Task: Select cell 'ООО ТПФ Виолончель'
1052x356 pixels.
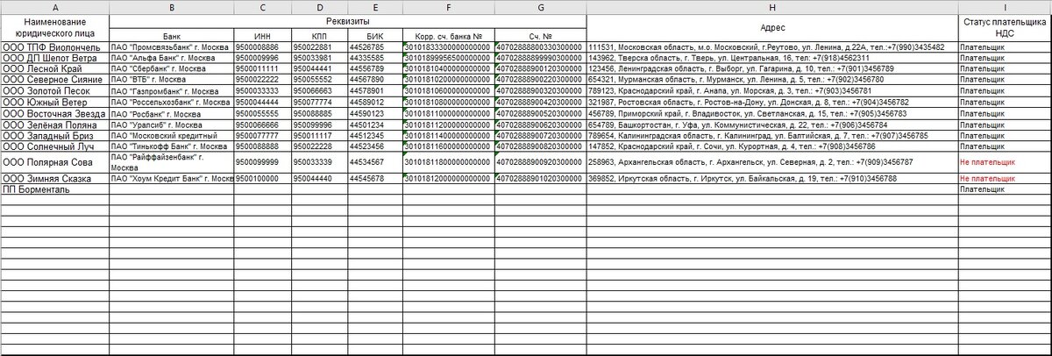Action: 54,46
